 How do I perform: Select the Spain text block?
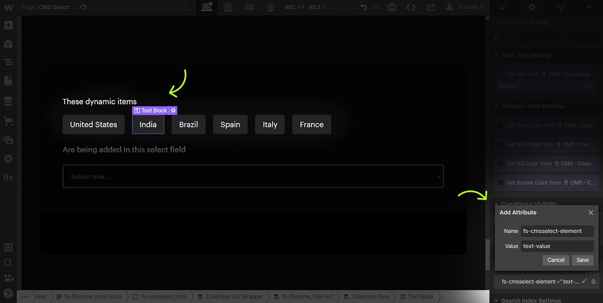click(230, 124)
